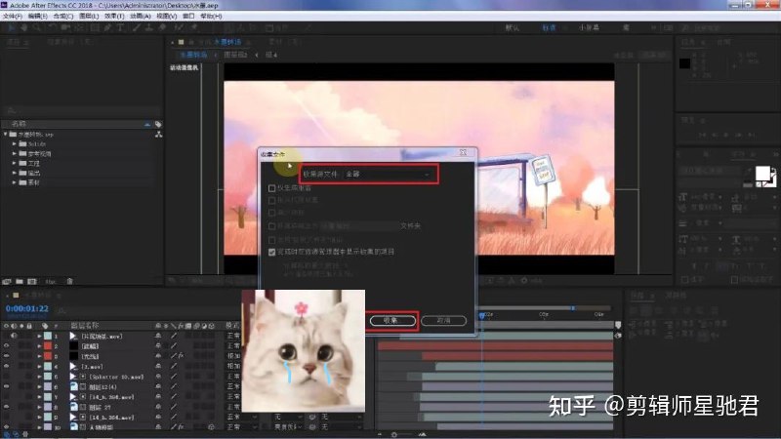
Task: Expand layer 1 properties triangle
Action: (x=39, y=336)
